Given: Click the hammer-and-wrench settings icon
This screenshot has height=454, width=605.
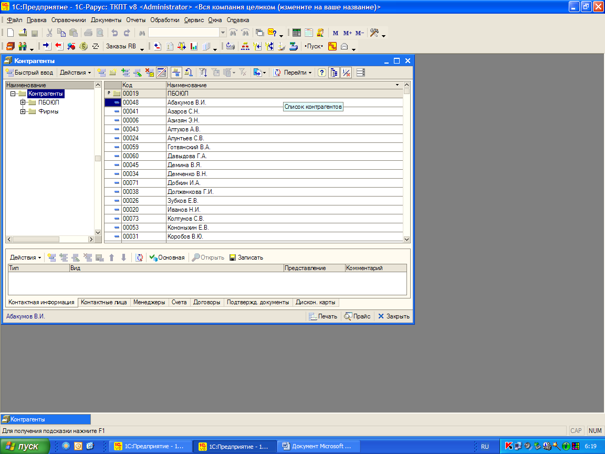Looking at the screenshot, I should point(374,33).
